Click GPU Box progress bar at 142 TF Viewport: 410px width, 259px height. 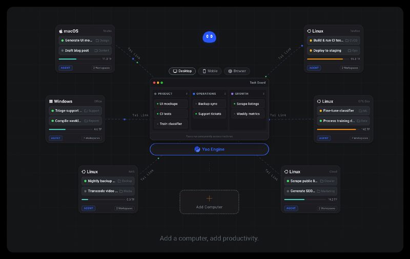point(338,129)
